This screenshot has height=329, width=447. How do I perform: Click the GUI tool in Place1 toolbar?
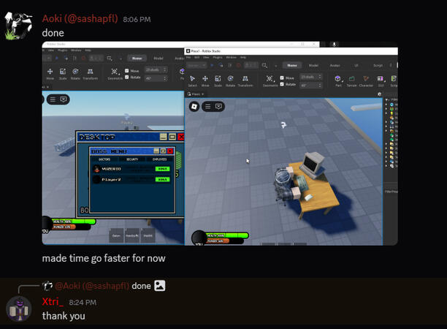[381, 80]
